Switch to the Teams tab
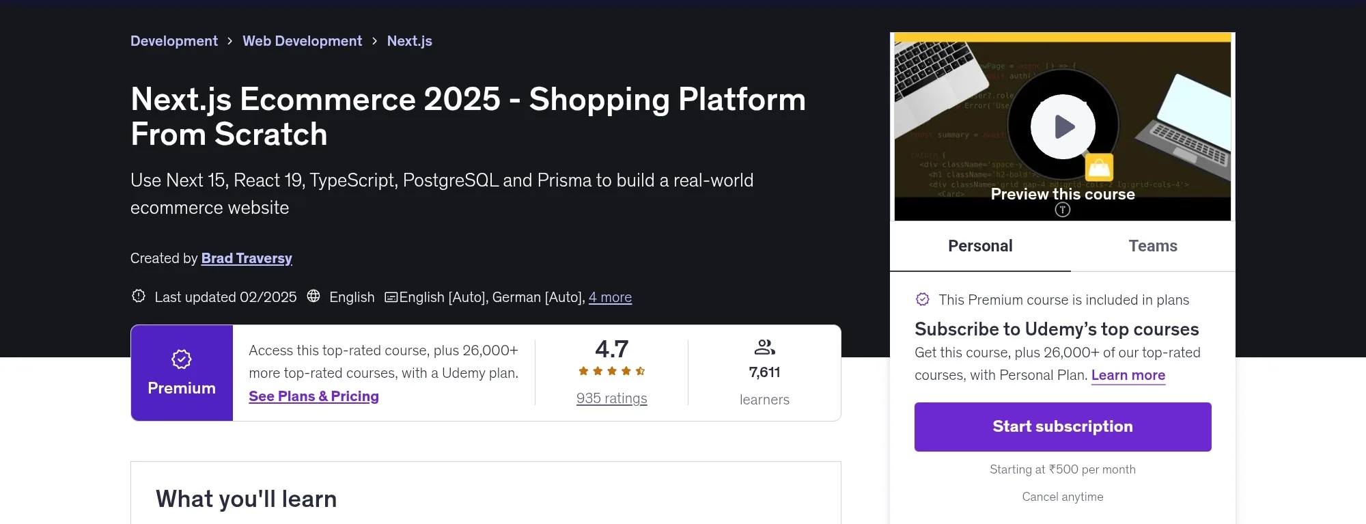 click(x=1153, y=246)
